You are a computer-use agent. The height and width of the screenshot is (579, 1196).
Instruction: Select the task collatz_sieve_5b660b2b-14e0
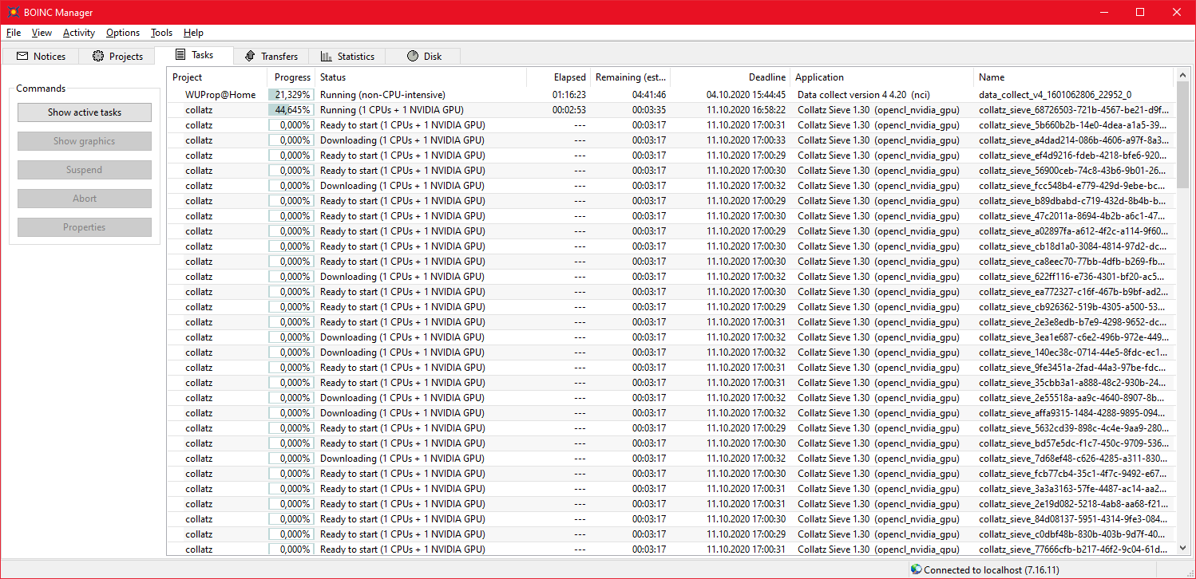click(1071, 125)
